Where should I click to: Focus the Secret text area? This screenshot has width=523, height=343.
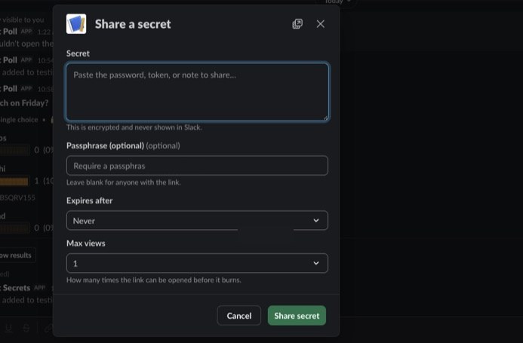tap(197, 92)
